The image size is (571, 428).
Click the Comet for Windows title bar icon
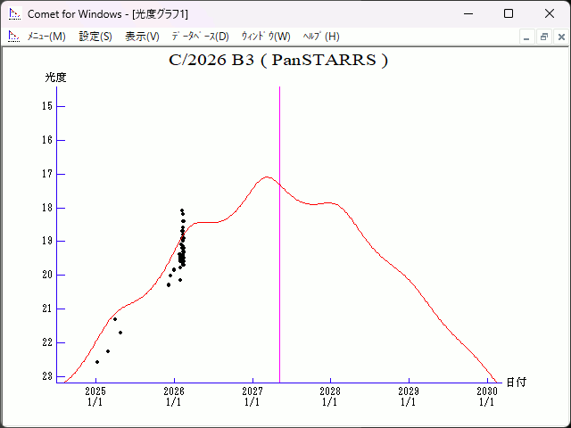14,13
